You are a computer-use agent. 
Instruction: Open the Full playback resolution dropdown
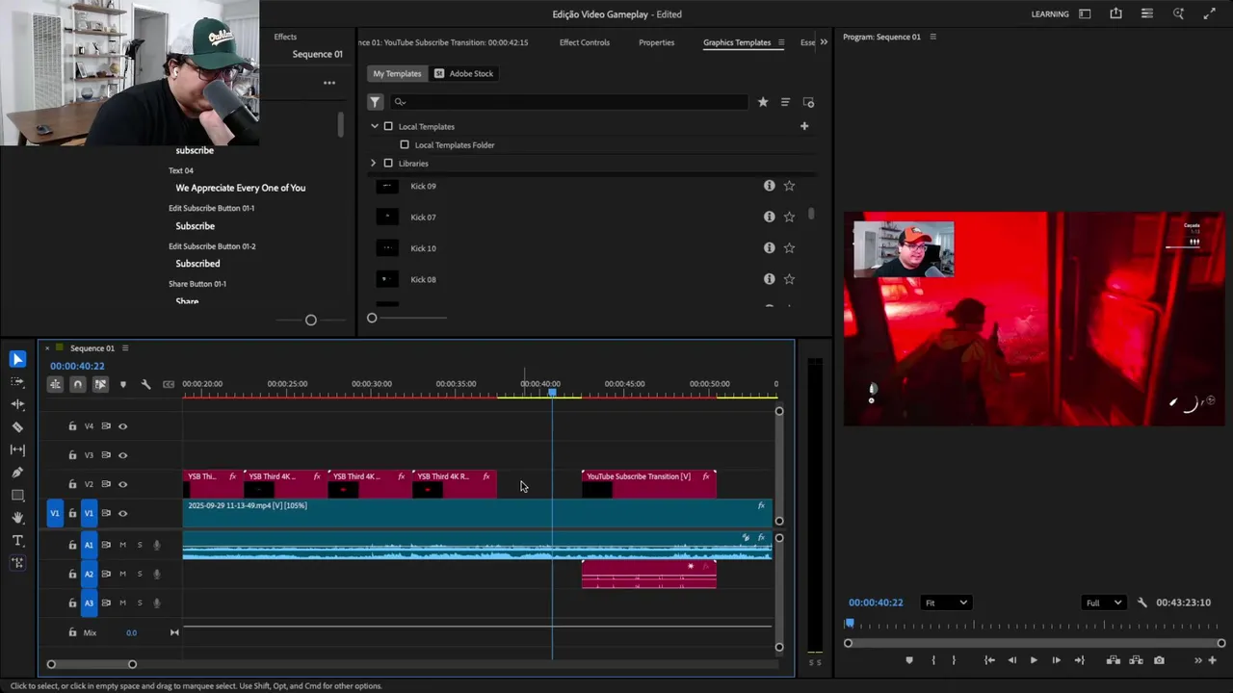(1104, 603)
